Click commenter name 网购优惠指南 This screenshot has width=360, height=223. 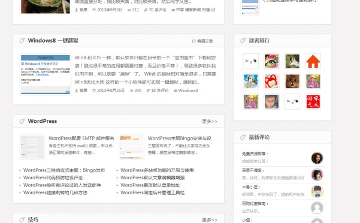(254, 203)
